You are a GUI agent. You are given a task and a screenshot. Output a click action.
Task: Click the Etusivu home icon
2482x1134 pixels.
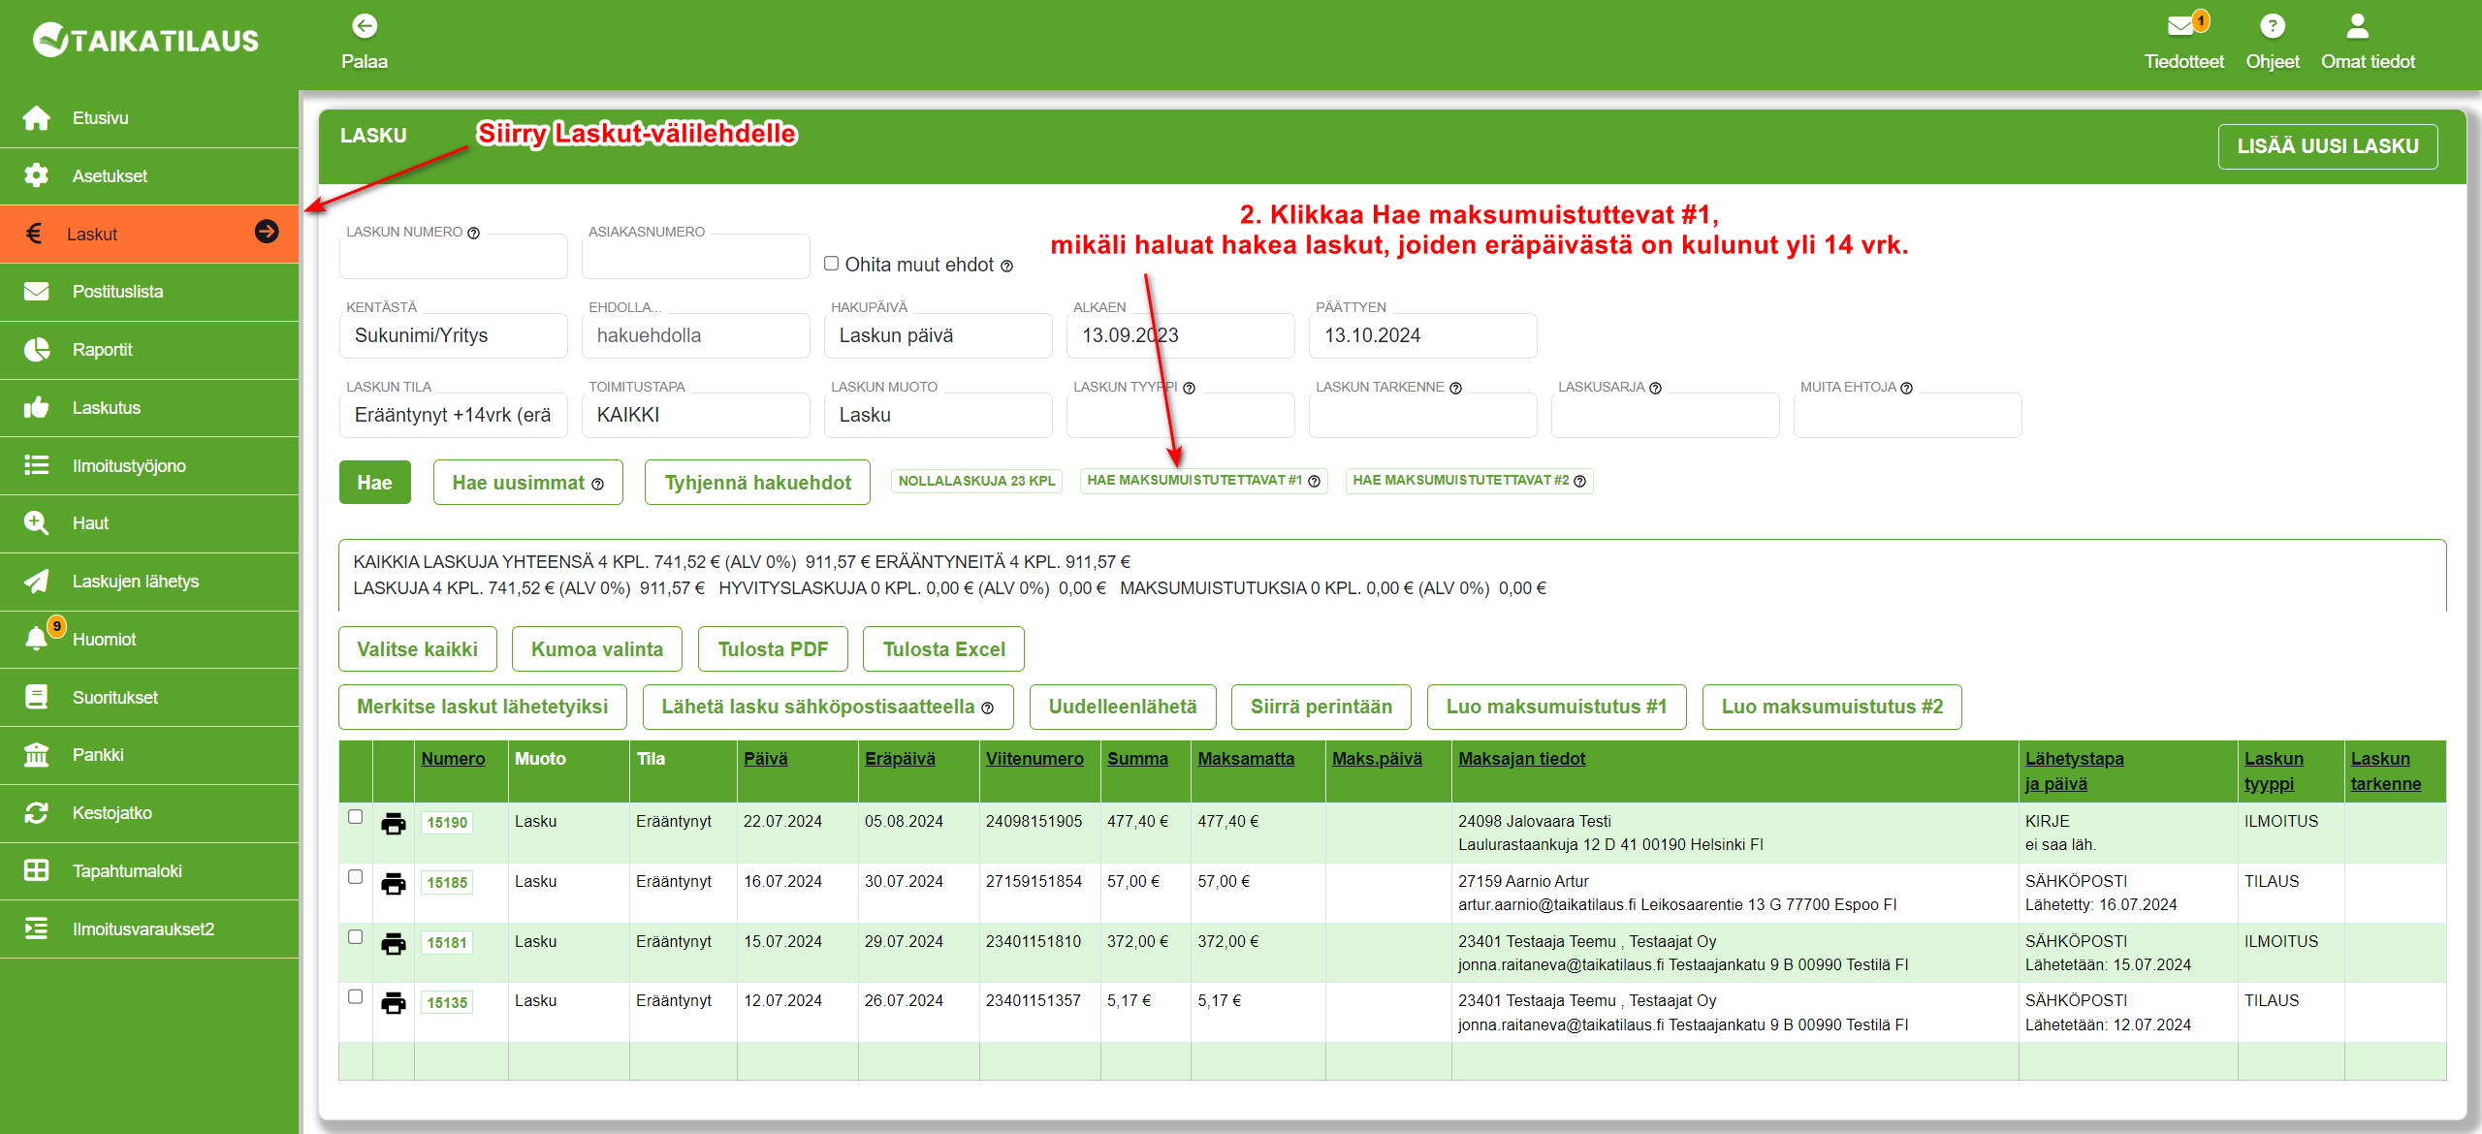point(36,118)
